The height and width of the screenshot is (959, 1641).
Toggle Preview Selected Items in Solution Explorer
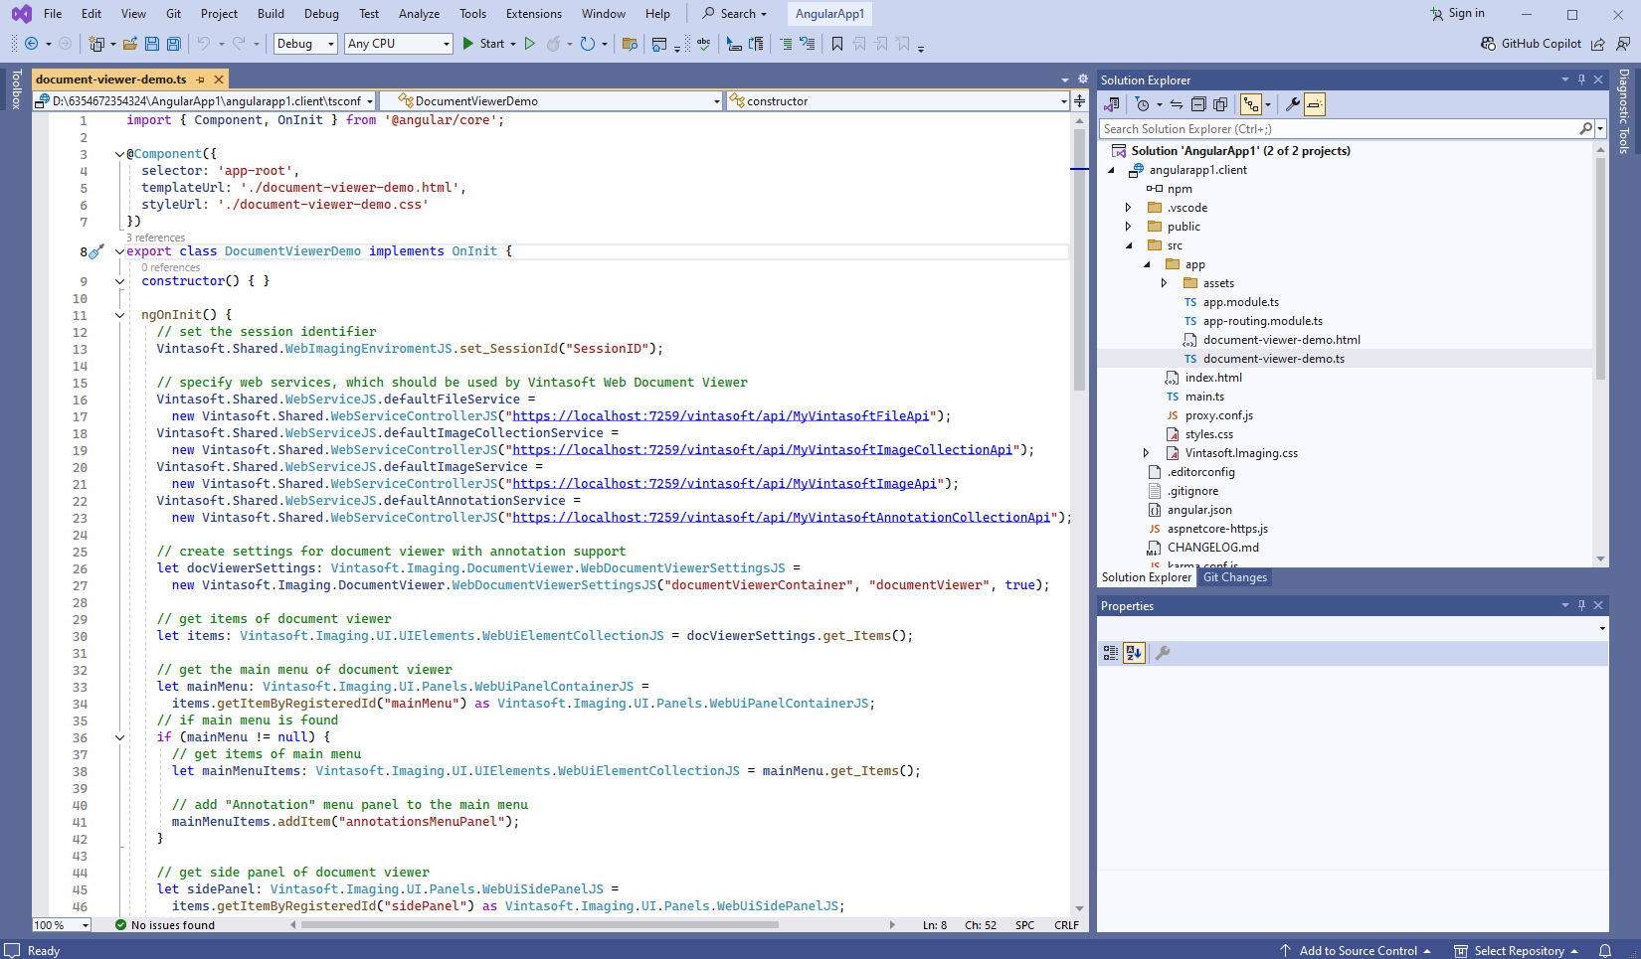click(1315, 104)
